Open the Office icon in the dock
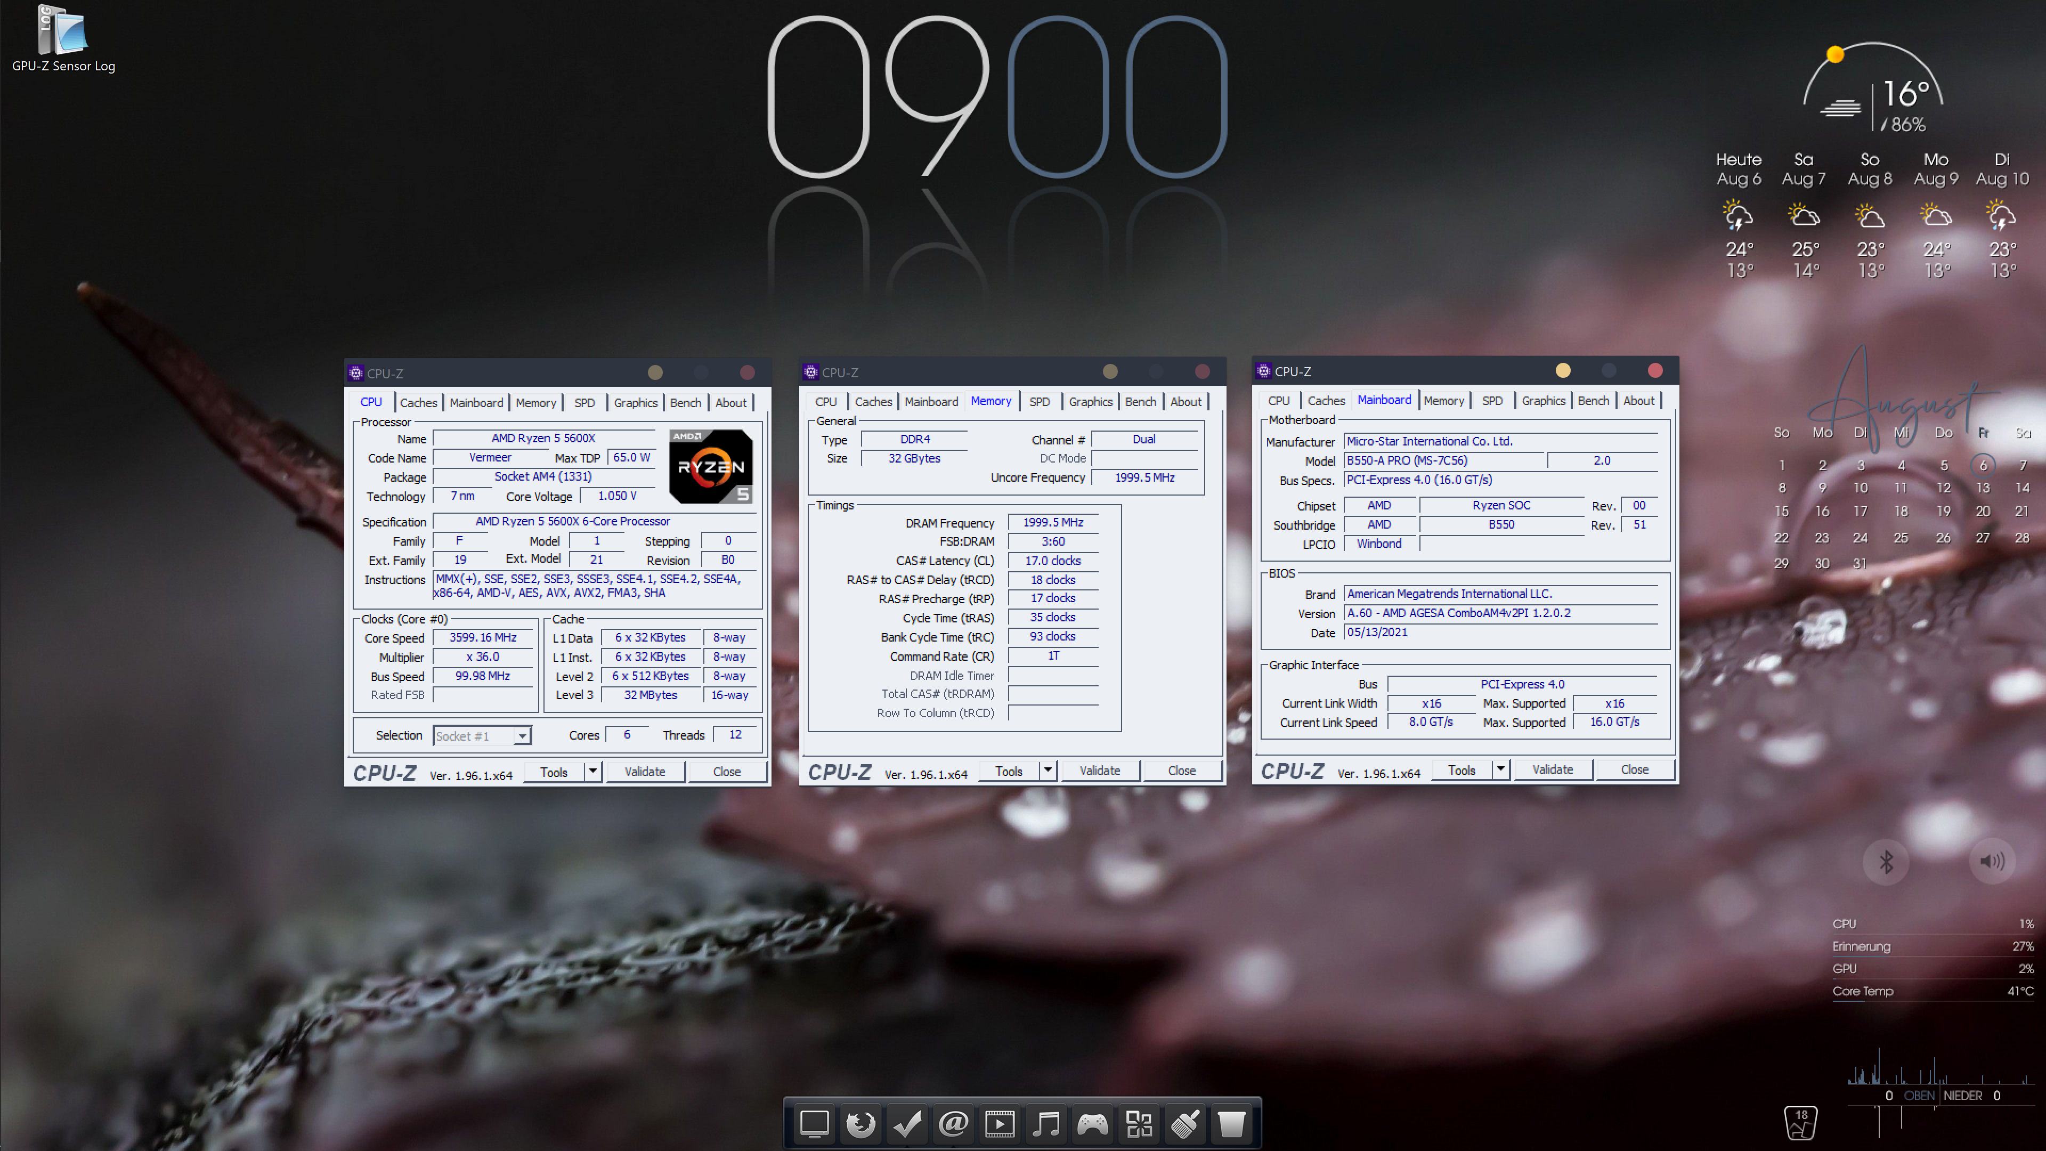The image size is (2046, 1151). point(1139,1124)
